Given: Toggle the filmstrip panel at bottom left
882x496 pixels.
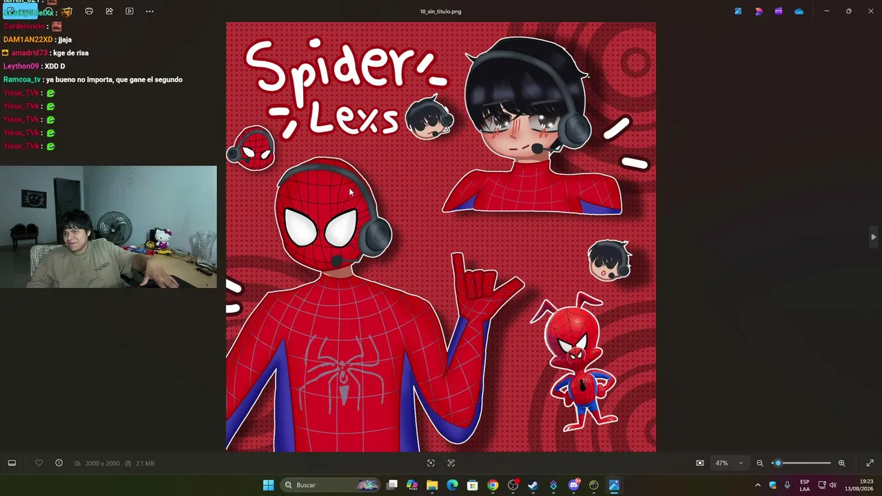Looking at the screenshot, I should (x=12, y=463).
